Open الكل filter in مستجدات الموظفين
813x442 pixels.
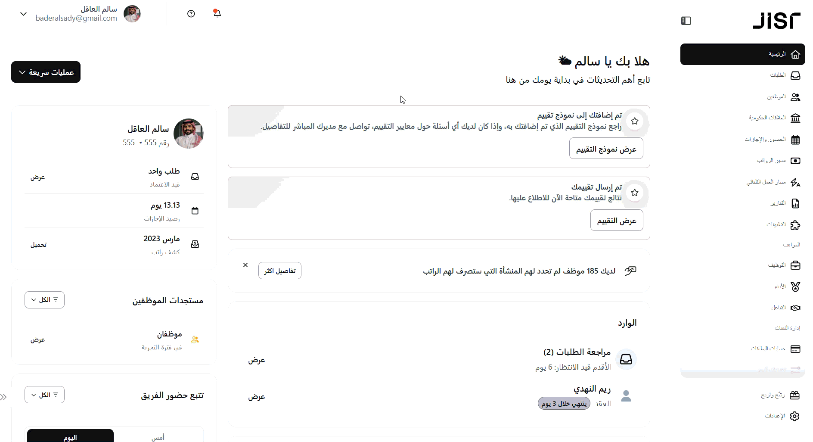(44, 300)
